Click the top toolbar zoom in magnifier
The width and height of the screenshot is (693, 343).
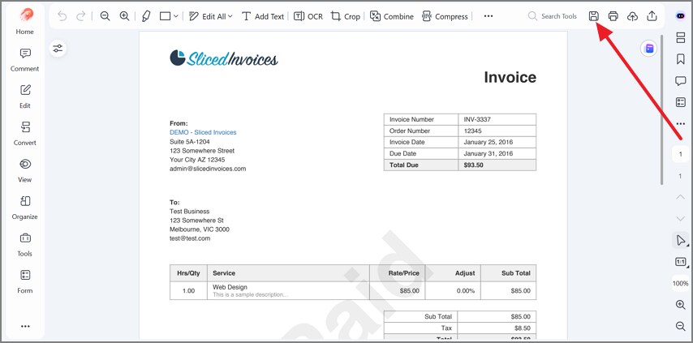125,16
